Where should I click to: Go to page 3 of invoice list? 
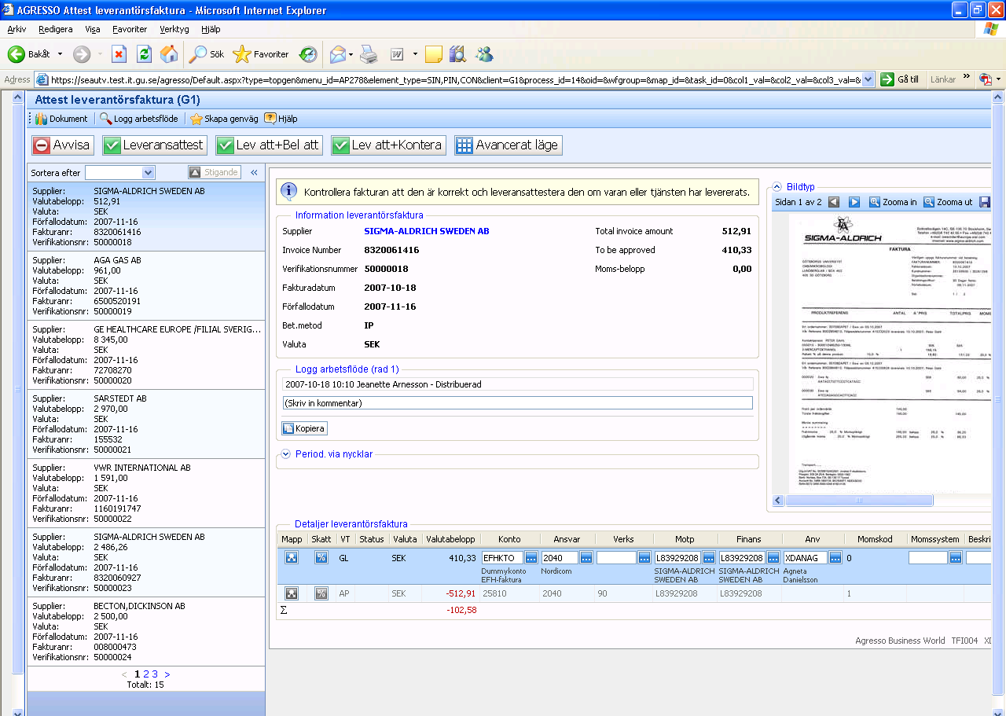(x=155, y=674)
